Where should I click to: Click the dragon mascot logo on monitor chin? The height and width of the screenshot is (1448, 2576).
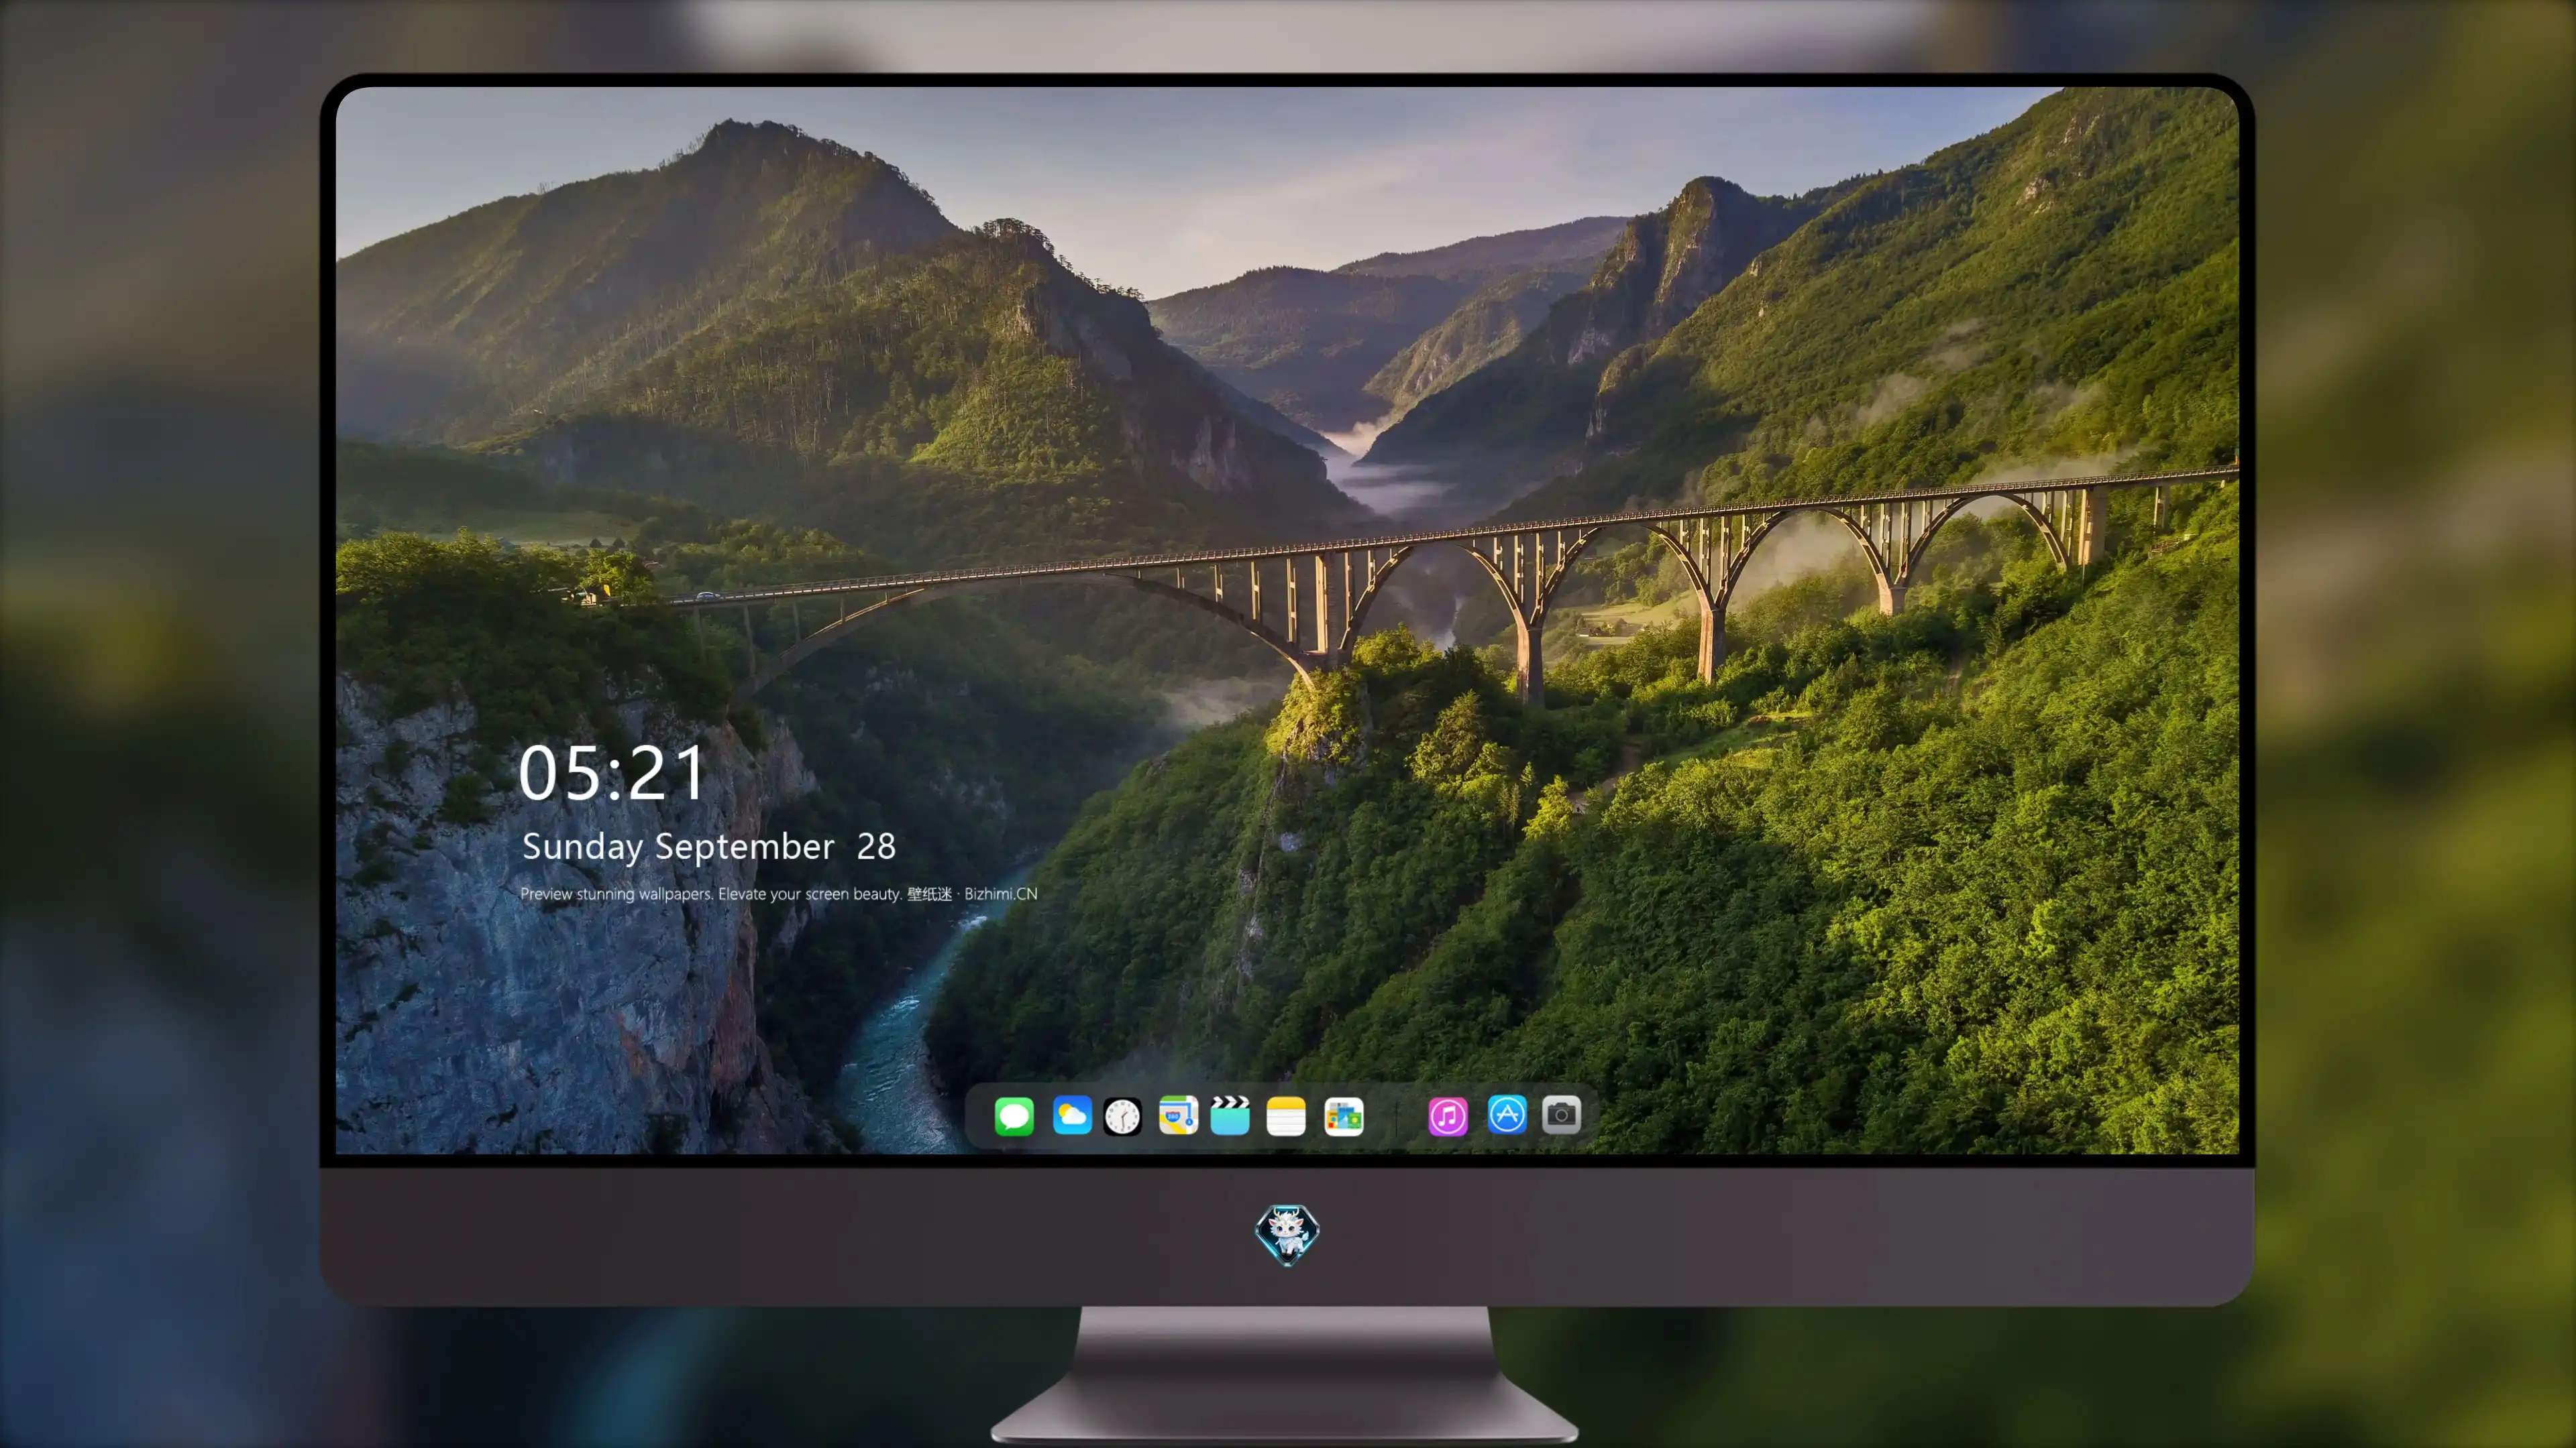click(x=1287, y=1235)
